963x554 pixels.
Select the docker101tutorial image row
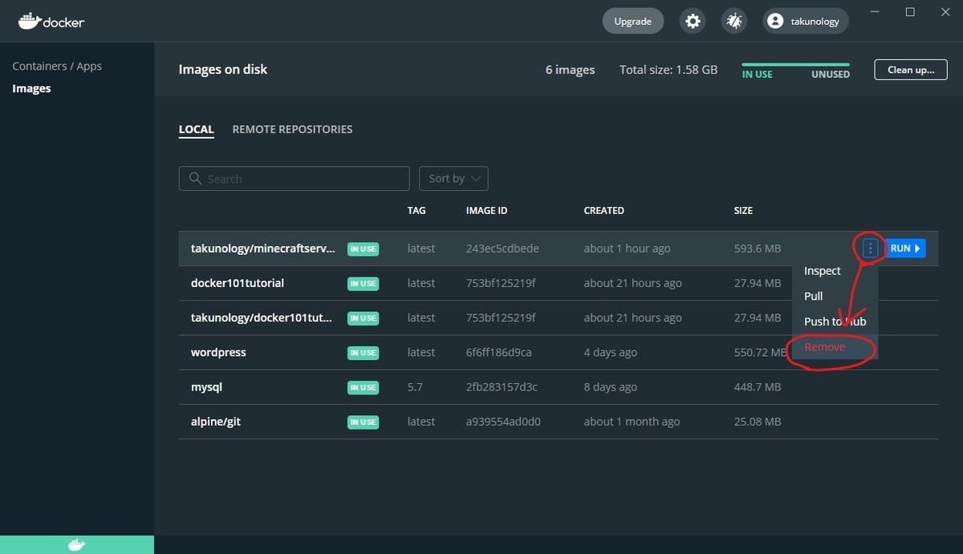[558, 283]
